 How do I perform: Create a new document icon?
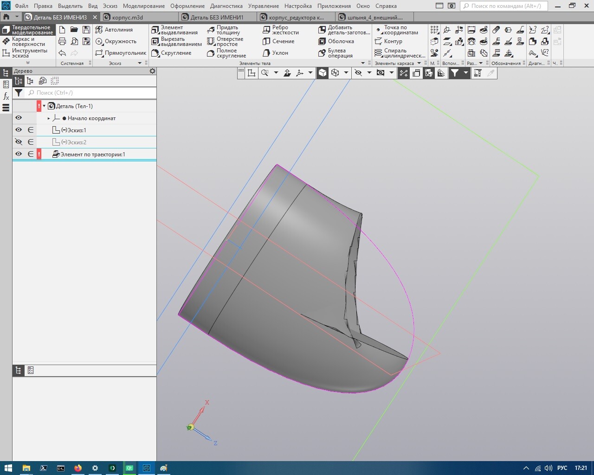62,30
